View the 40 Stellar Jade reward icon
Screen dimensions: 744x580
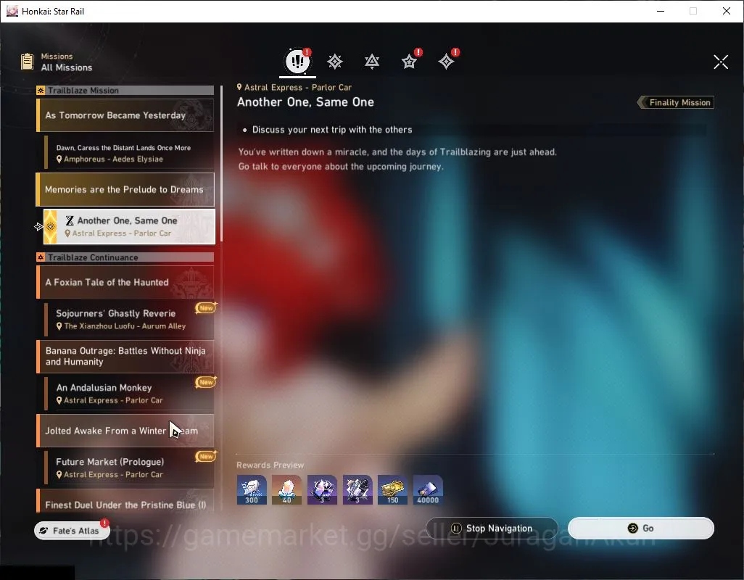pyautogui.click(x=286, y=489)
